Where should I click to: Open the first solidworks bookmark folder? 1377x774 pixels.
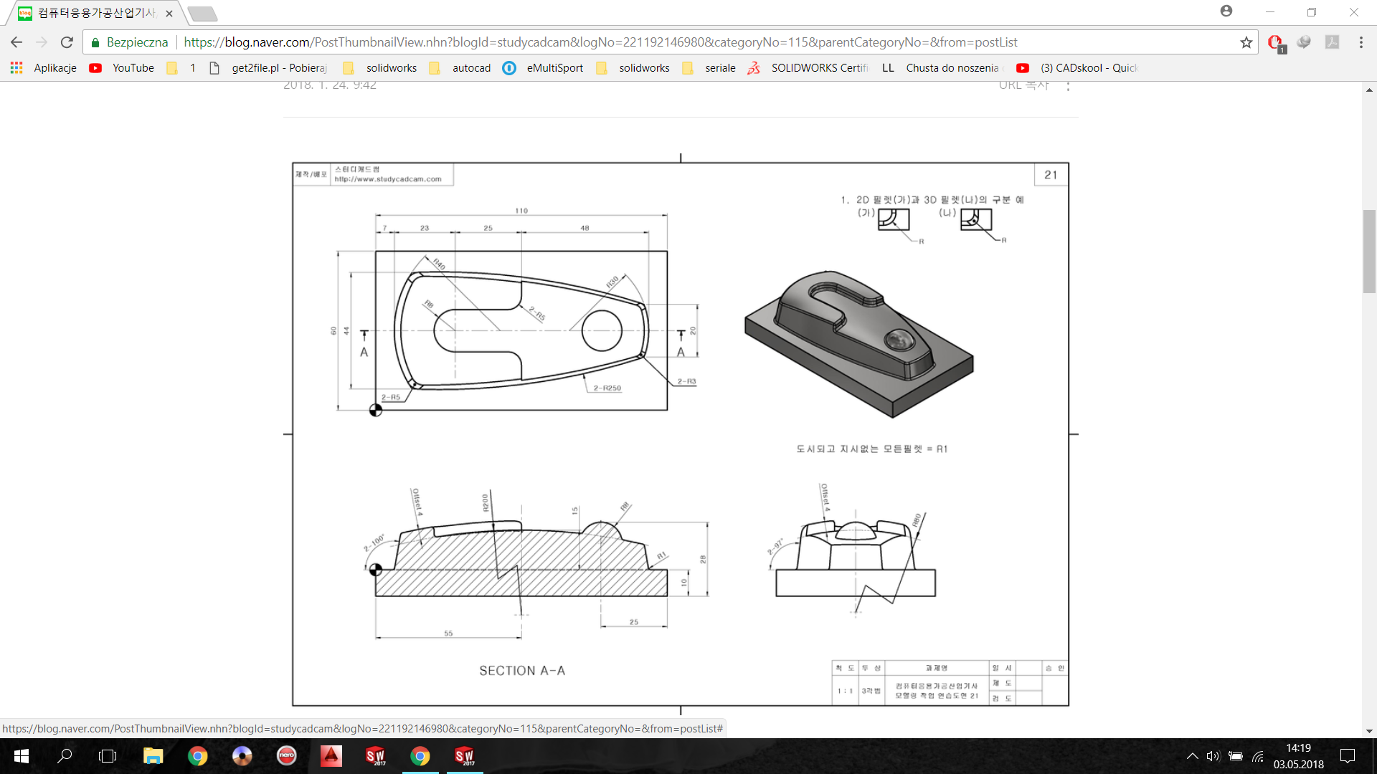click(380, 68)
